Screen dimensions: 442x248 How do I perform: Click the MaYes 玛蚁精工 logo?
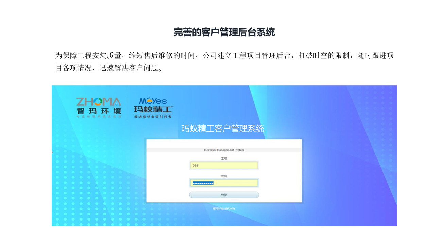pos(153,108)
